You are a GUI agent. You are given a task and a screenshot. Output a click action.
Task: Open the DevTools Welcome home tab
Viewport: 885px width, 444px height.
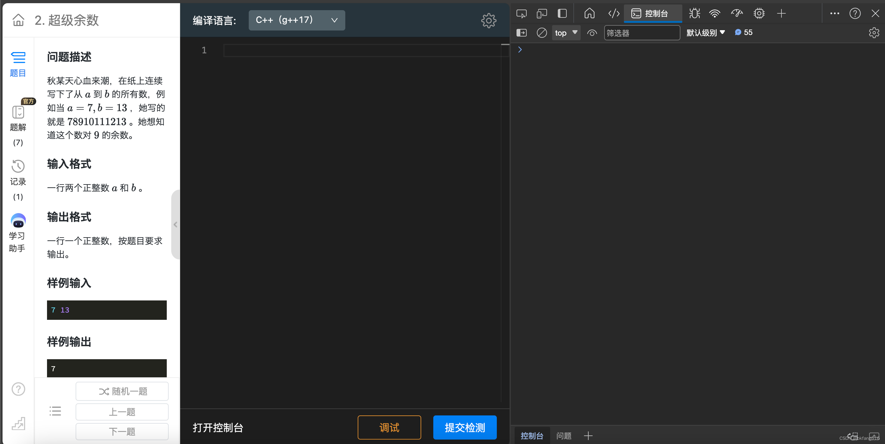click(590, 14)
